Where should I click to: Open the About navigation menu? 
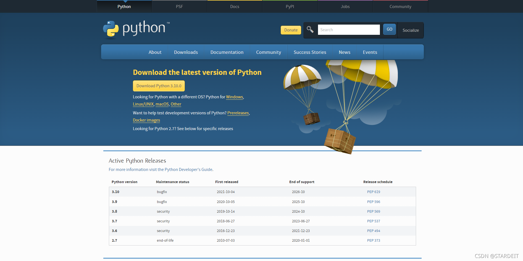tap(155, 52)
